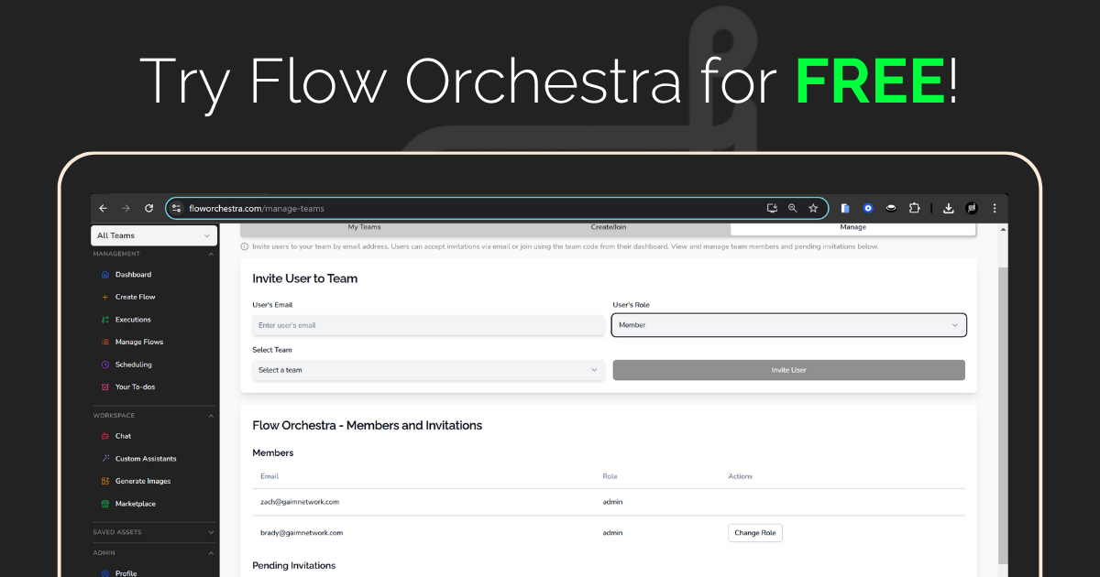Open the Generate Images picture icon
This screenshot has height=577, width=1100.
pyautogui.click(x=105, y=481)
